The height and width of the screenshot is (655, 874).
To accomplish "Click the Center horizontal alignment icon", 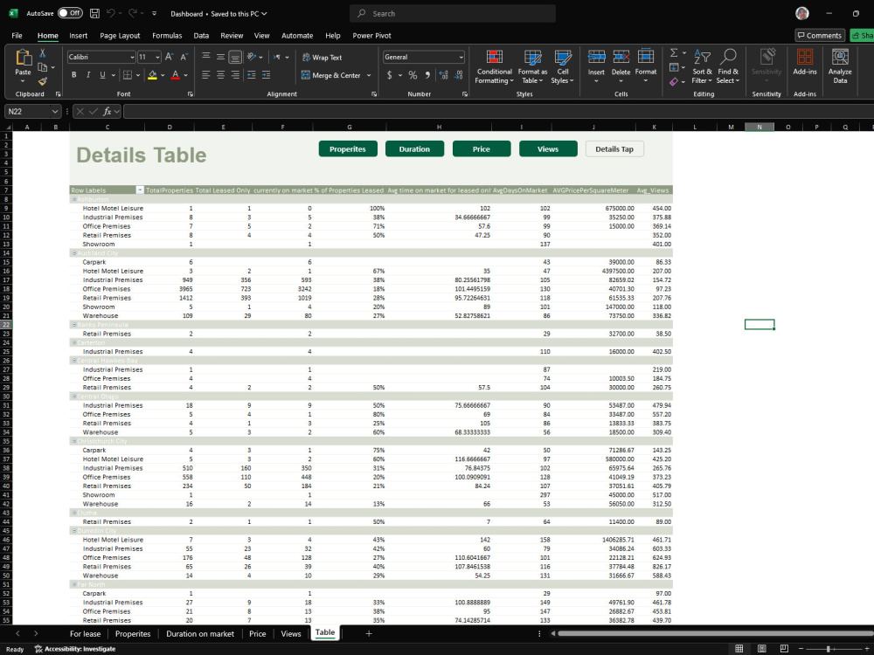I will (221, 74).
